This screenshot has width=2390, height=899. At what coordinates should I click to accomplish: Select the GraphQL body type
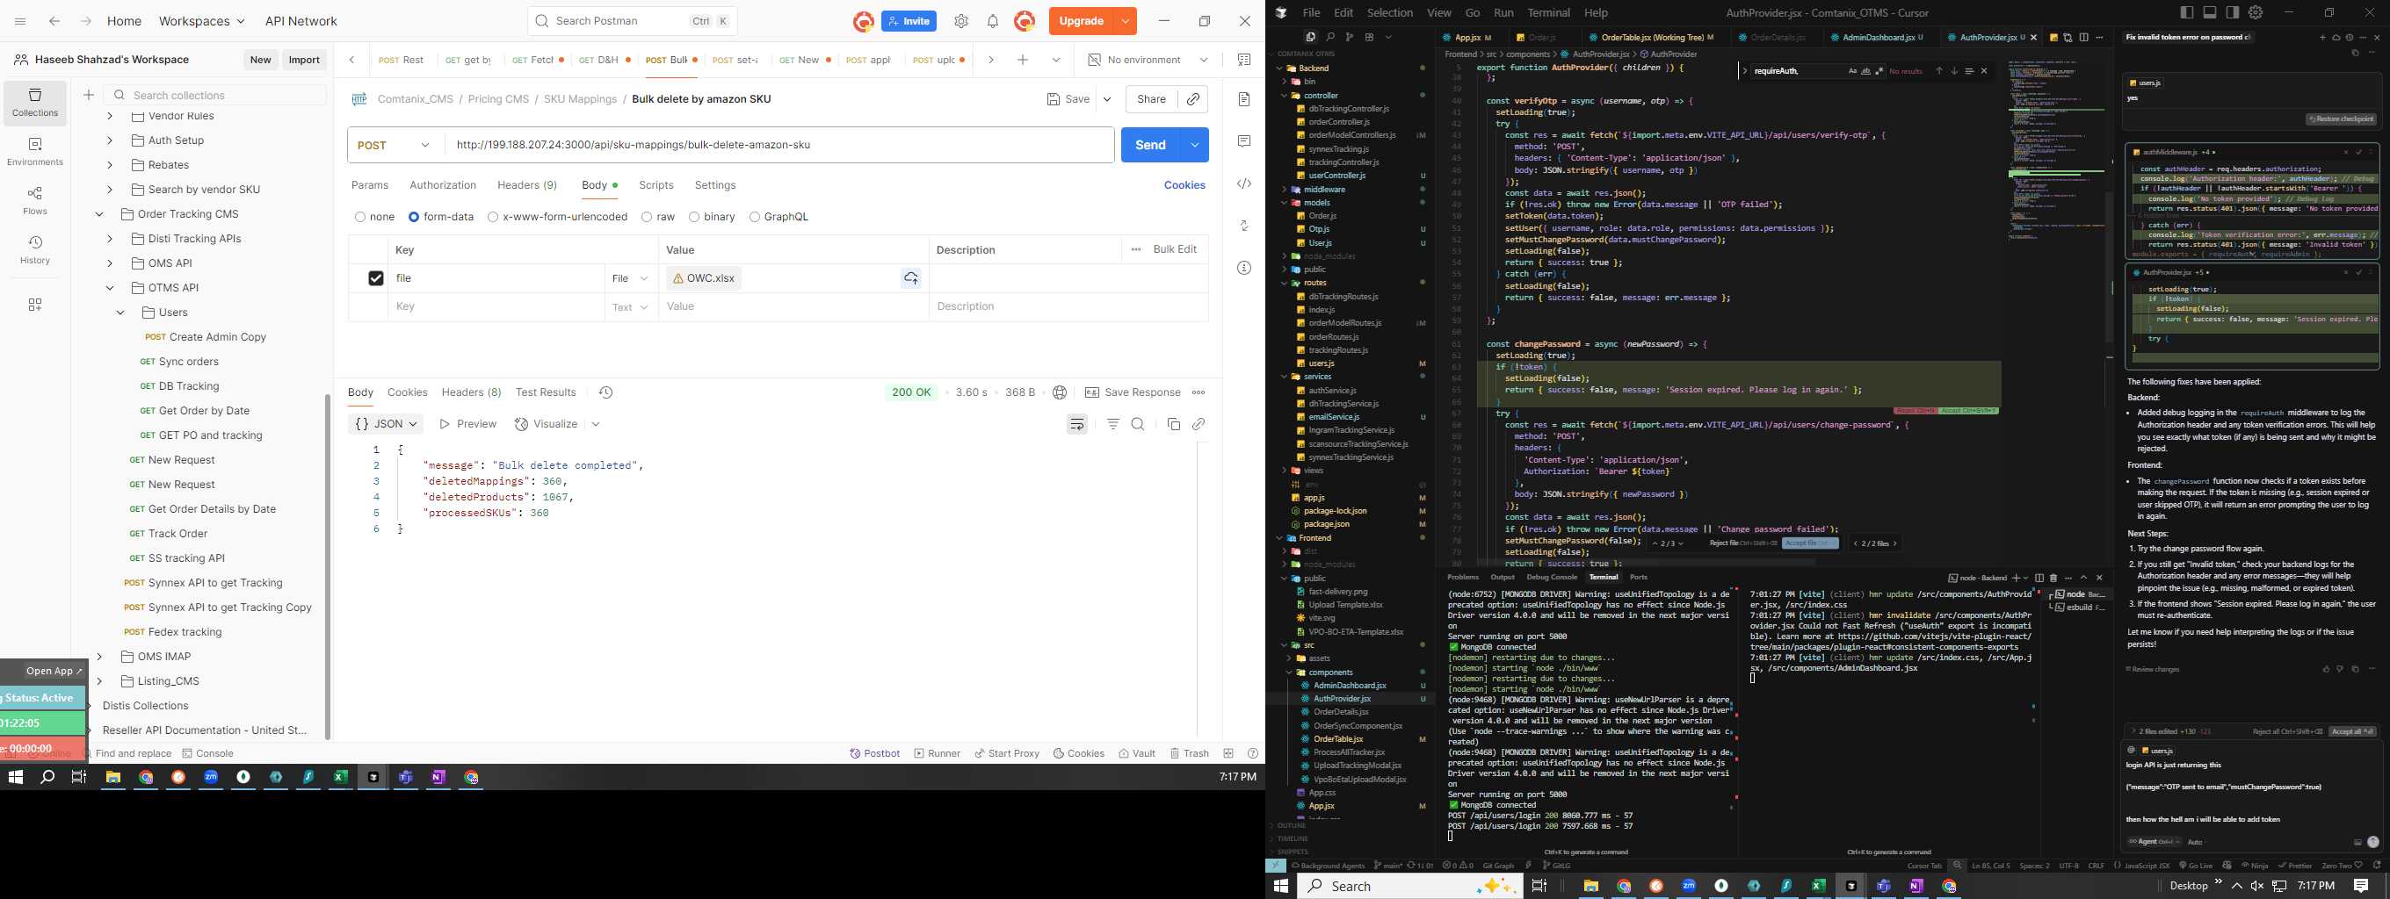(754, 217)
